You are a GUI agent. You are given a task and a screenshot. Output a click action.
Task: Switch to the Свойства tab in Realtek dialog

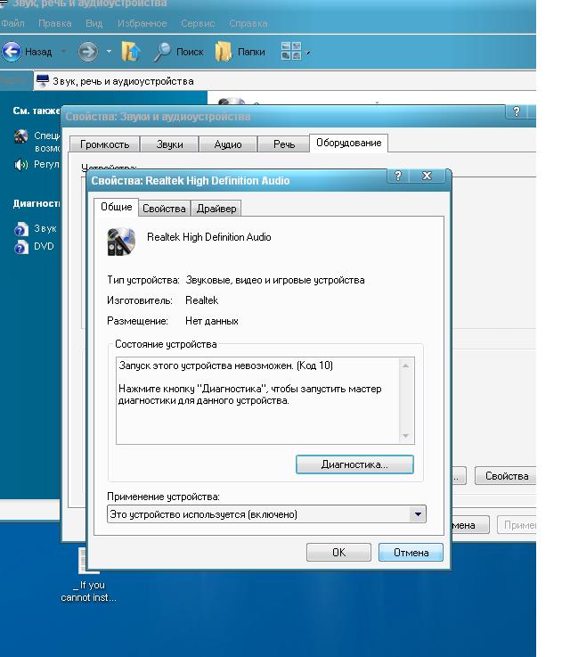[x=164, y=209]
